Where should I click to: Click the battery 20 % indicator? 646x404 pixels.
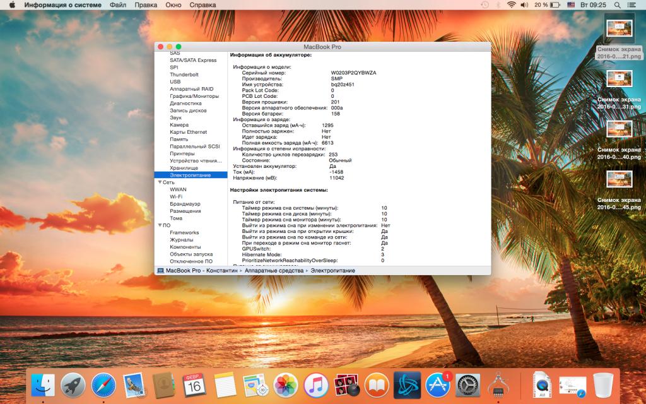click(547, 5)
